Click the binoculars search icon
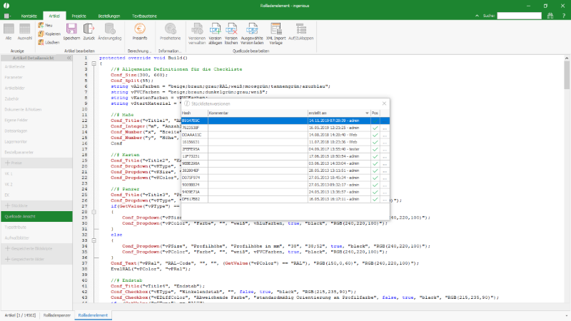Screen dimensions: 571x321 (x=550, y=16)
